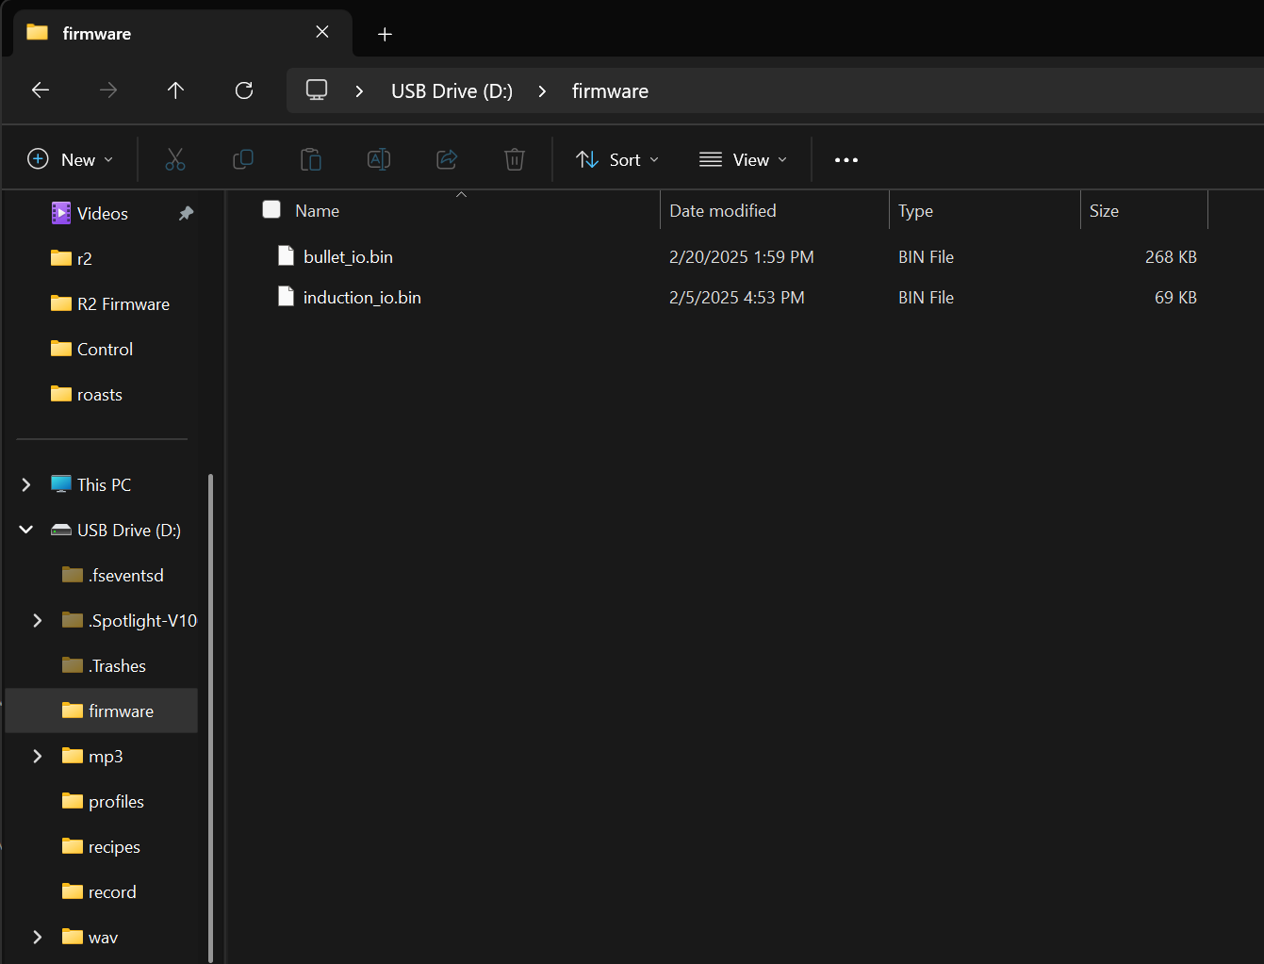This screenshot has width=1264, height=964.
Task: Open the View dropdown menu
Action: tap(744, 159)
